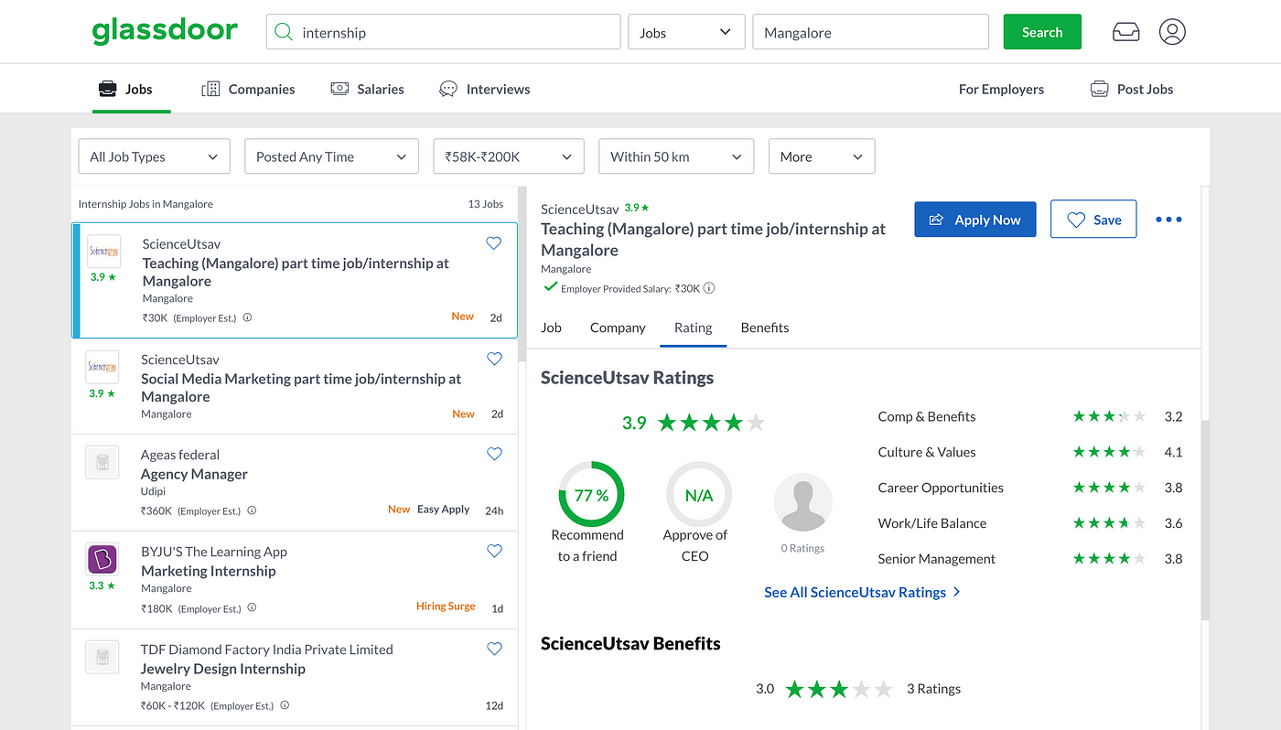1281x730 pixels.
Task: Open the inbox tray icon
Action: tap(1125, 32)
